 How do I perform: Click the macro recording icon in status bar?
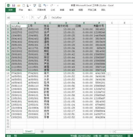pyautogui.click(x=15, y=136)
